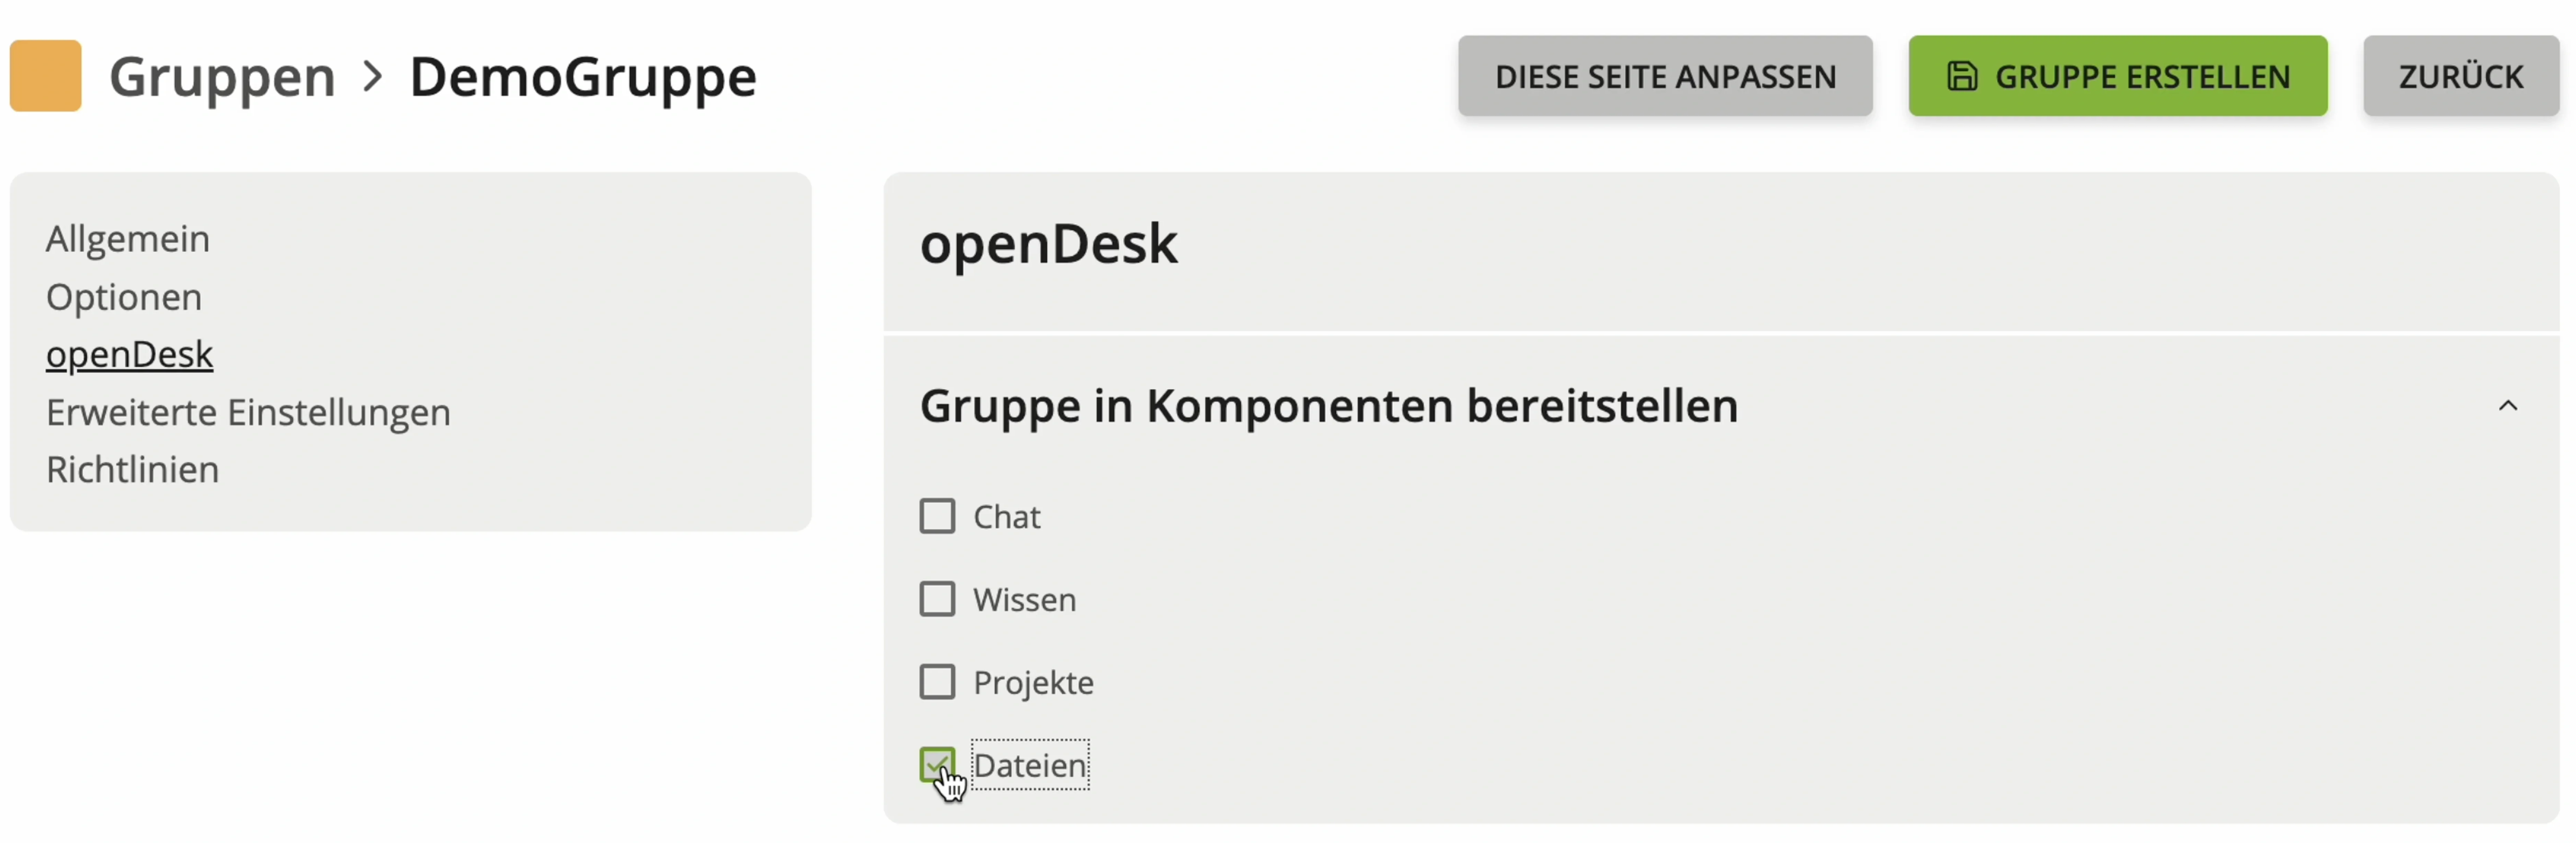Click the Dateien label text
Image resolution: width=2576 pixels, height=843 pixels.
(1029, 765)
